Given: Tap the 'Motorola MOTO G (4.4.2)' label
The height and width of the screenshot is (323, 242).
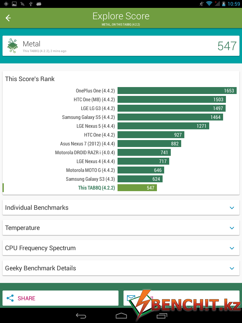Looking at the screenshot, I should point(90,170).
